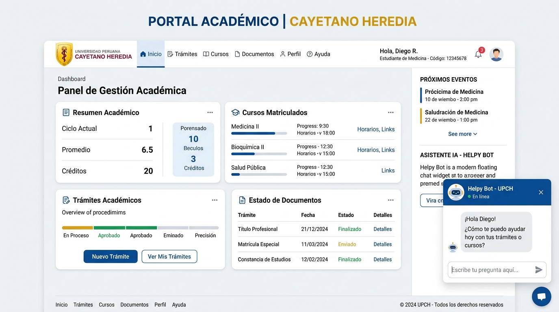559x312 pixels.
Task: Click the chat question input field
Action: pyautogui.click(x=497, y=270)
